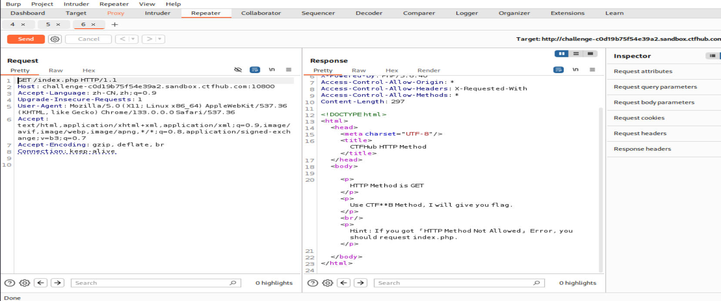Open the history back dropdown arrow

pyautogui.click(x=133, y=39)
